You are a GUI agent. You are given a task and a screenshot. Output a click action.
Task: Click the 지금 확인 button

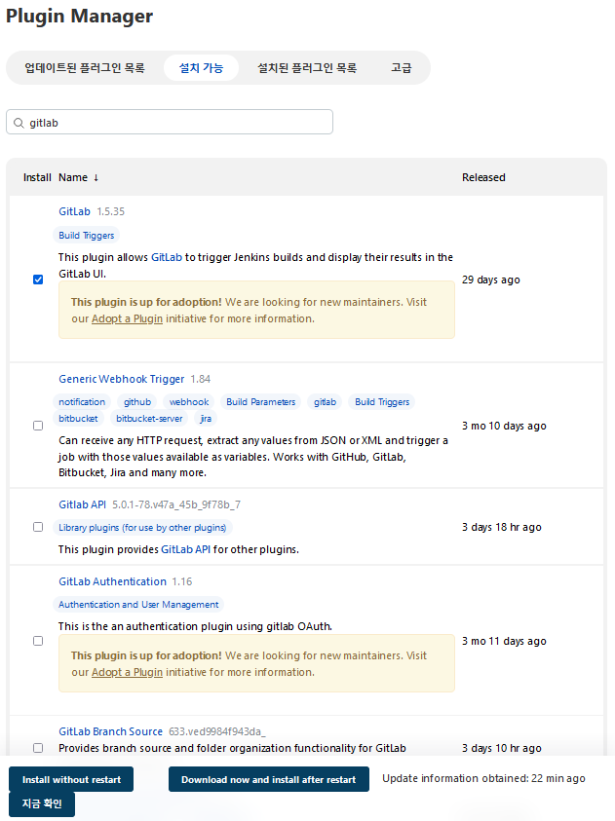coord(42,803)
